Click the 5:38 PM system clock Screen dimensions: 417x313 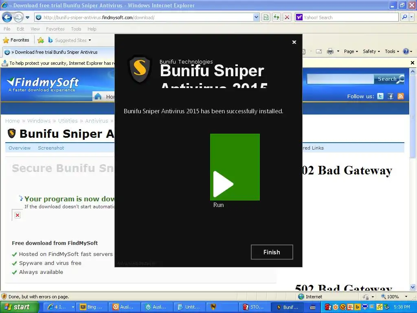(x=402, y=307)
